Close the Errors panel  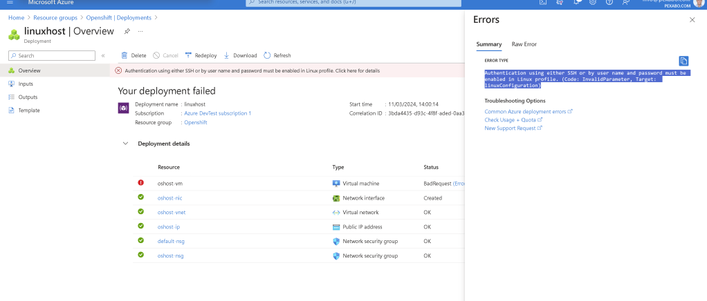(692, 20)
